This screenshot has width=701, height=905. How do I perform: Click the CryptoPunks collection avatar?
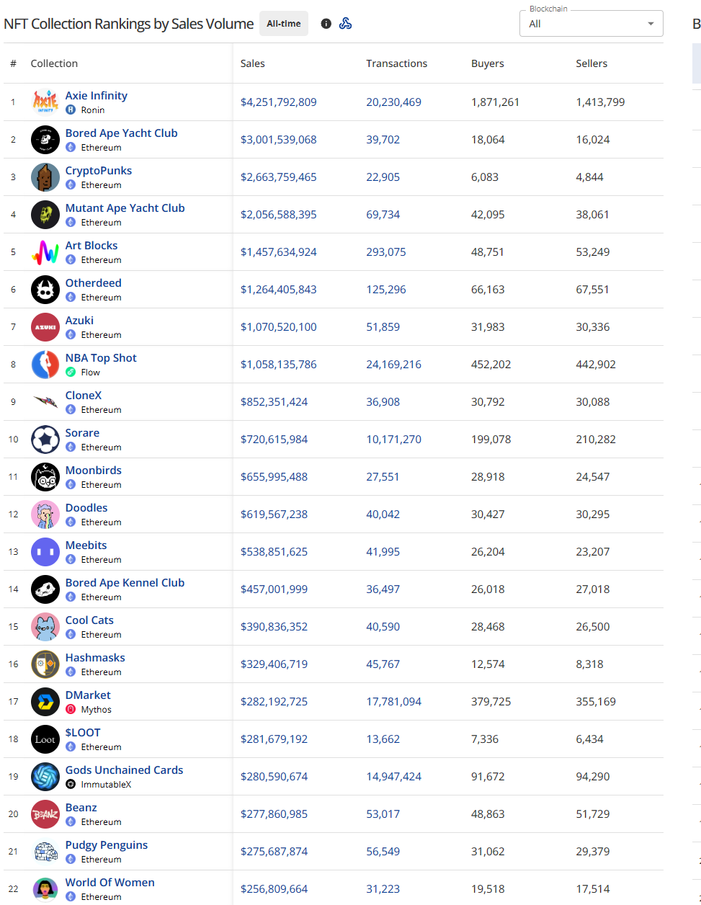pos(45,177)
